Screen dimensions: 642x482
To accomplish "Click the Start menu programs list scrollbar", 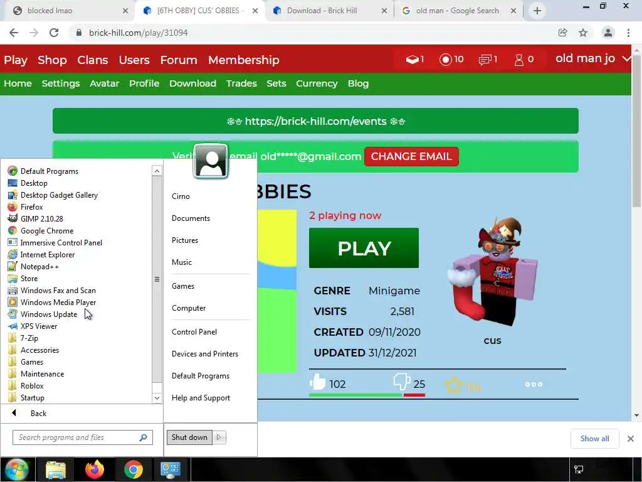I will point(157,279).
